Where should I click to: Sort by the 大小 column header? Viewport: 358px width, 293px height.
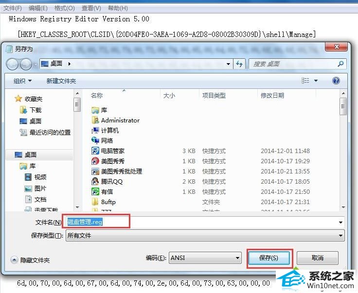pyautogui.click(x=169, y=95)
